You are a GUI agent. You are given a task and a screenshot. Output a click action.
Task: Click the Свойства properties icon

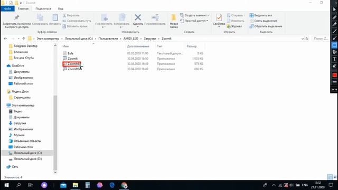coord(219,17)
